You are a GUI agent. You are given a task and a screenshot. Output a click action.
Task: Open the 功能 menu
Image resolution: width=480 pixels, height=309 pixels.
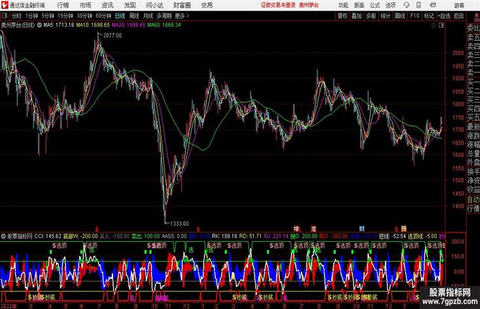pos(343,5)
